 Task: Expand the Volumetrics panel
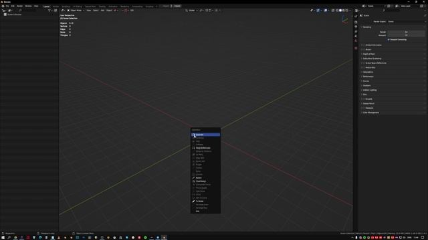click(x=368, y=72)
